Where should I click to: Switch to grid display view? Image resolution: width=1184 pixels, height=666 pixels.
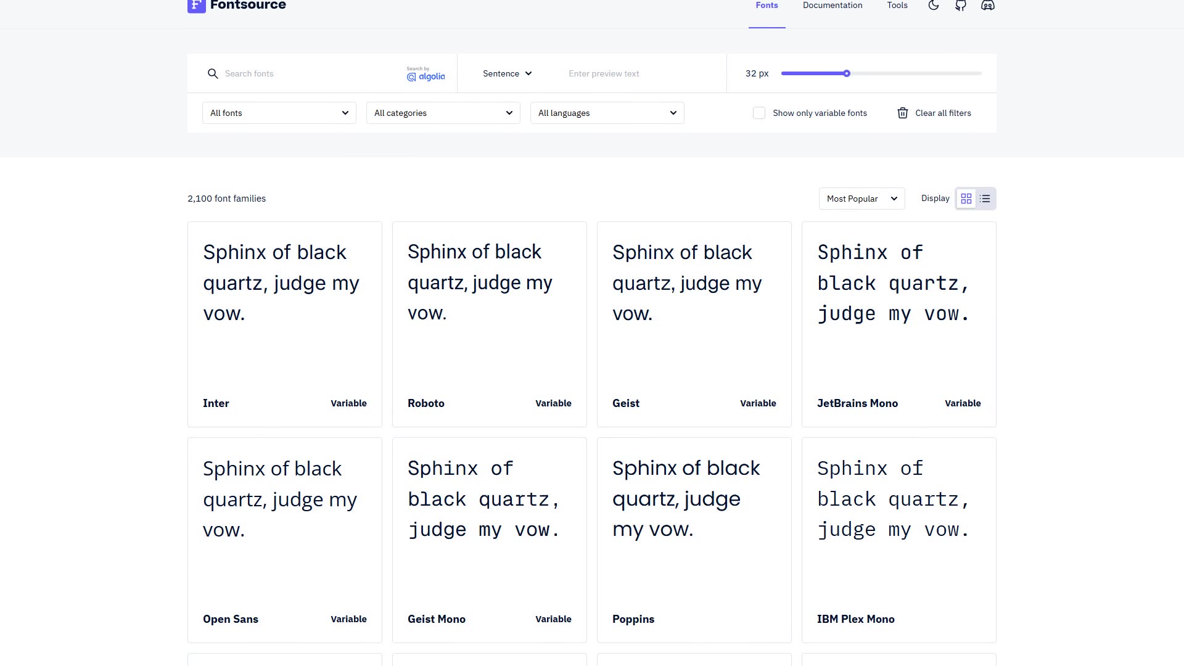966,199
